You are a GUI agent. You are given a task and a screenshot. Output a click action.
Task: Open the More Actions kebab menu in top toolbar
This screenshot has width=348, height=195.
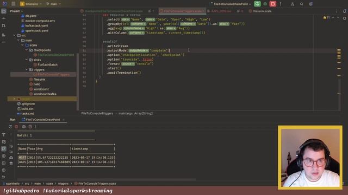coord(281,4)
